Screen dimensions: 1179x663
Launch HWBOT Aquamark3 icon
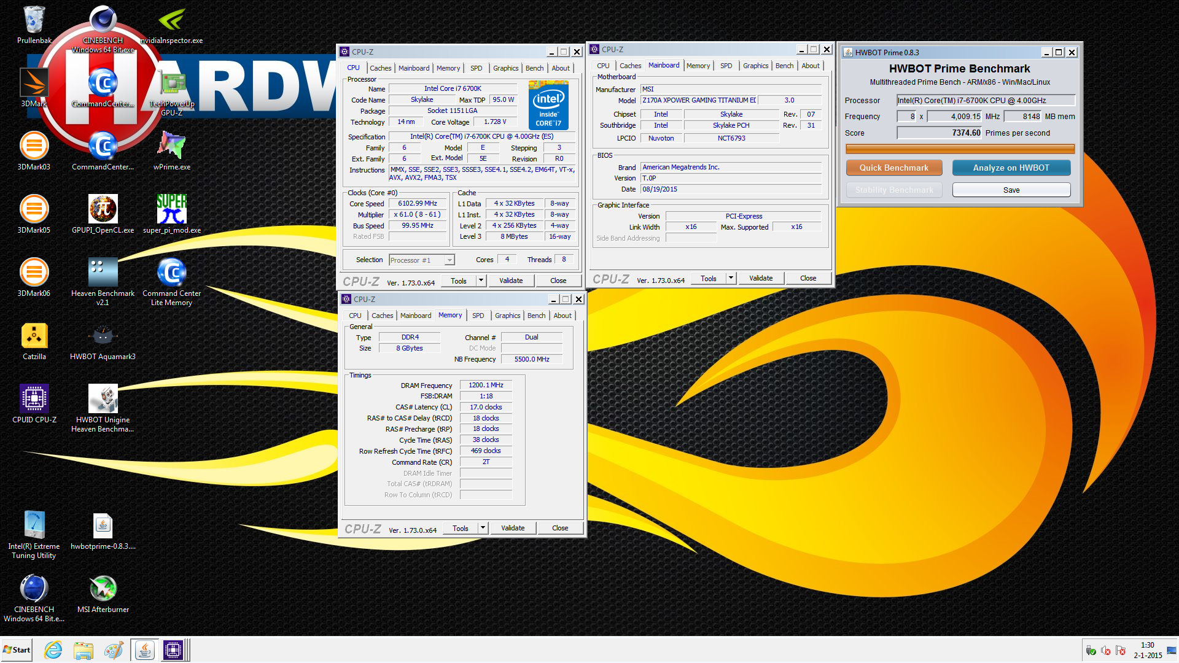tap(103, 341)
